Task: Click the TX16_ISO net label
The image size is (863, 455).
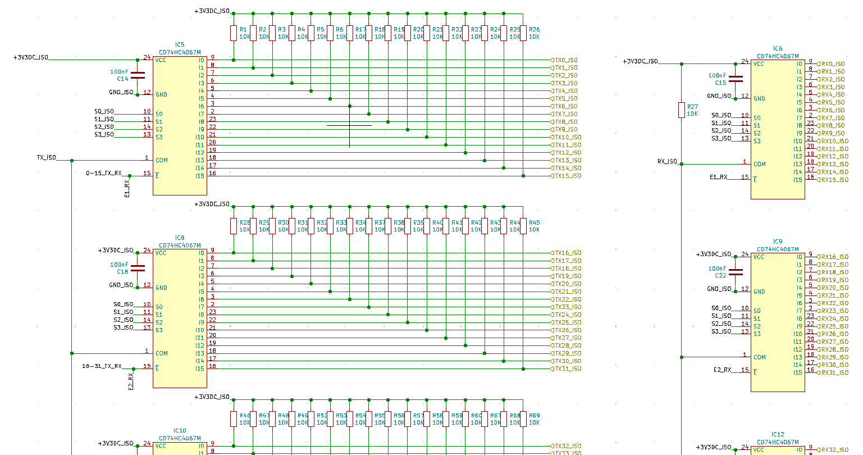Action: coord(567,253)
